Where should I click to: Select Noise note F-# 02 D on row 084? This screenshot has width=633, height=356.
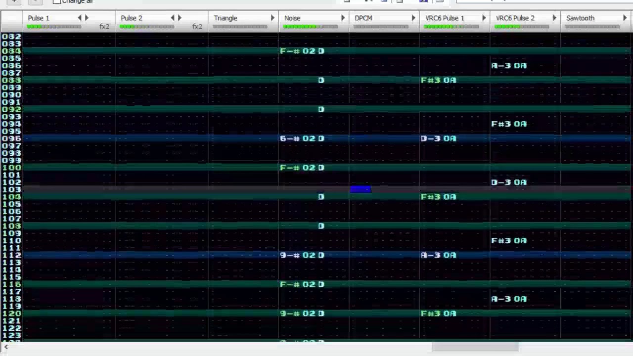pos(302,51)
